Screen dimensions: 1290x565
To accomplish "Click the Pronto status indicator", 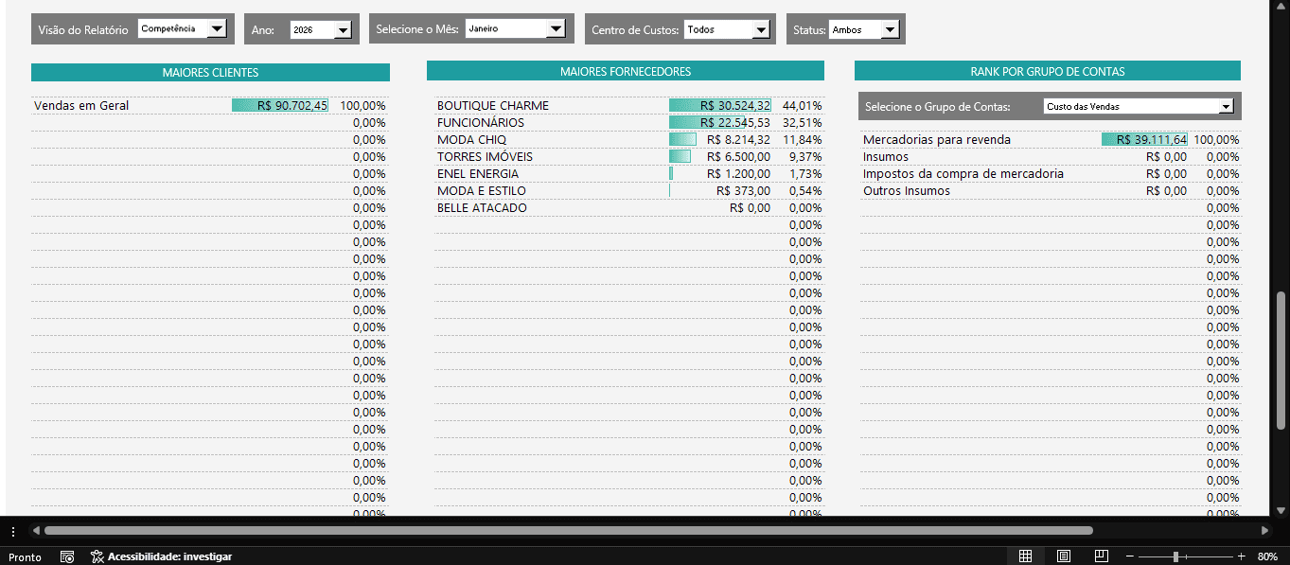I will pyautogui.click(x=25, y=557).
